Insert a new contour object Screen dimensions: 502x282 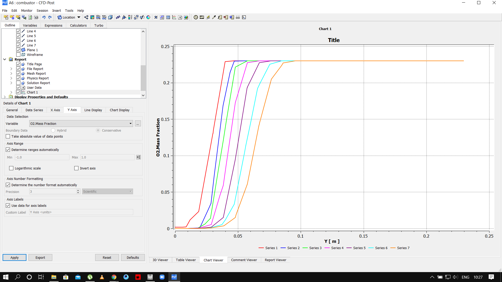tap(92, 17)
